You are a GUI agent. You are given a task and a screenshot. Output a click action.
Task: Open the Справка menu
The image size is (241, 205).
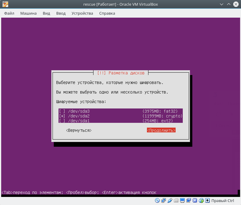tap(107, 13)
